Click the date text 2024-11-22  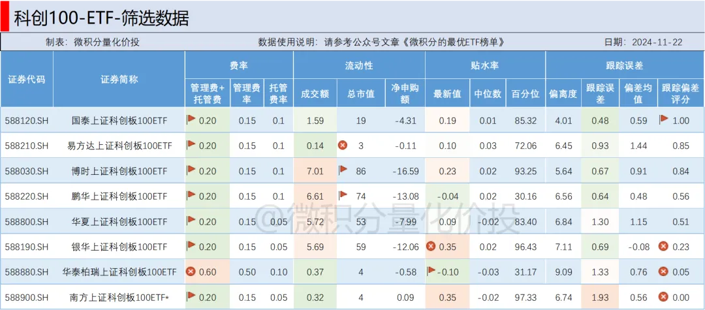click(x=657, y=42)
